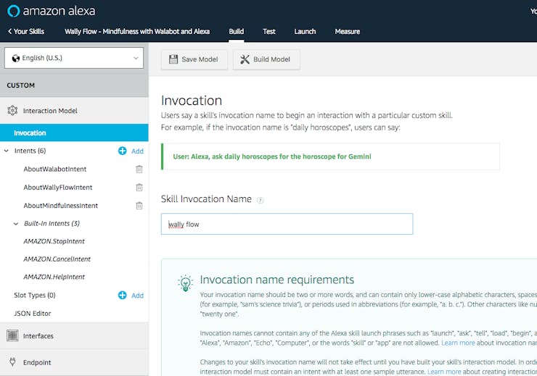Open the Endpoint section
Image resolution: width=537 pixels, height=376 pixels.
click(74, 362)
